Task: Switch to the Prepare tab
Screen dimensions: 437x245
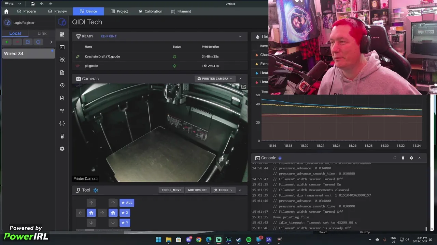Action: click(x=26, y=11)
